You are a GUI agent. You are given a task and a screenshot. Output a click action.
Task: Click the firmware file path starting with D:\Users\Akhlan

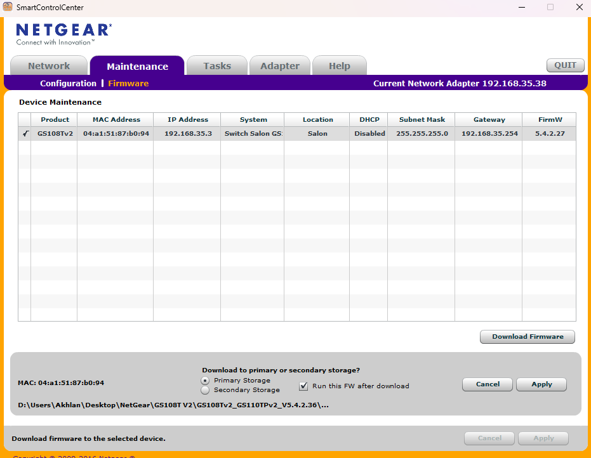coord(173,405)
